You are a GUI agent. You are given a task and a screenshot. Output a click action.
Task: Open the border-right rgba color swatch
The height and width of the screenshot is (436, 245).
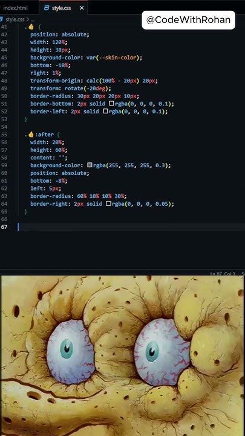pos(108,204)
